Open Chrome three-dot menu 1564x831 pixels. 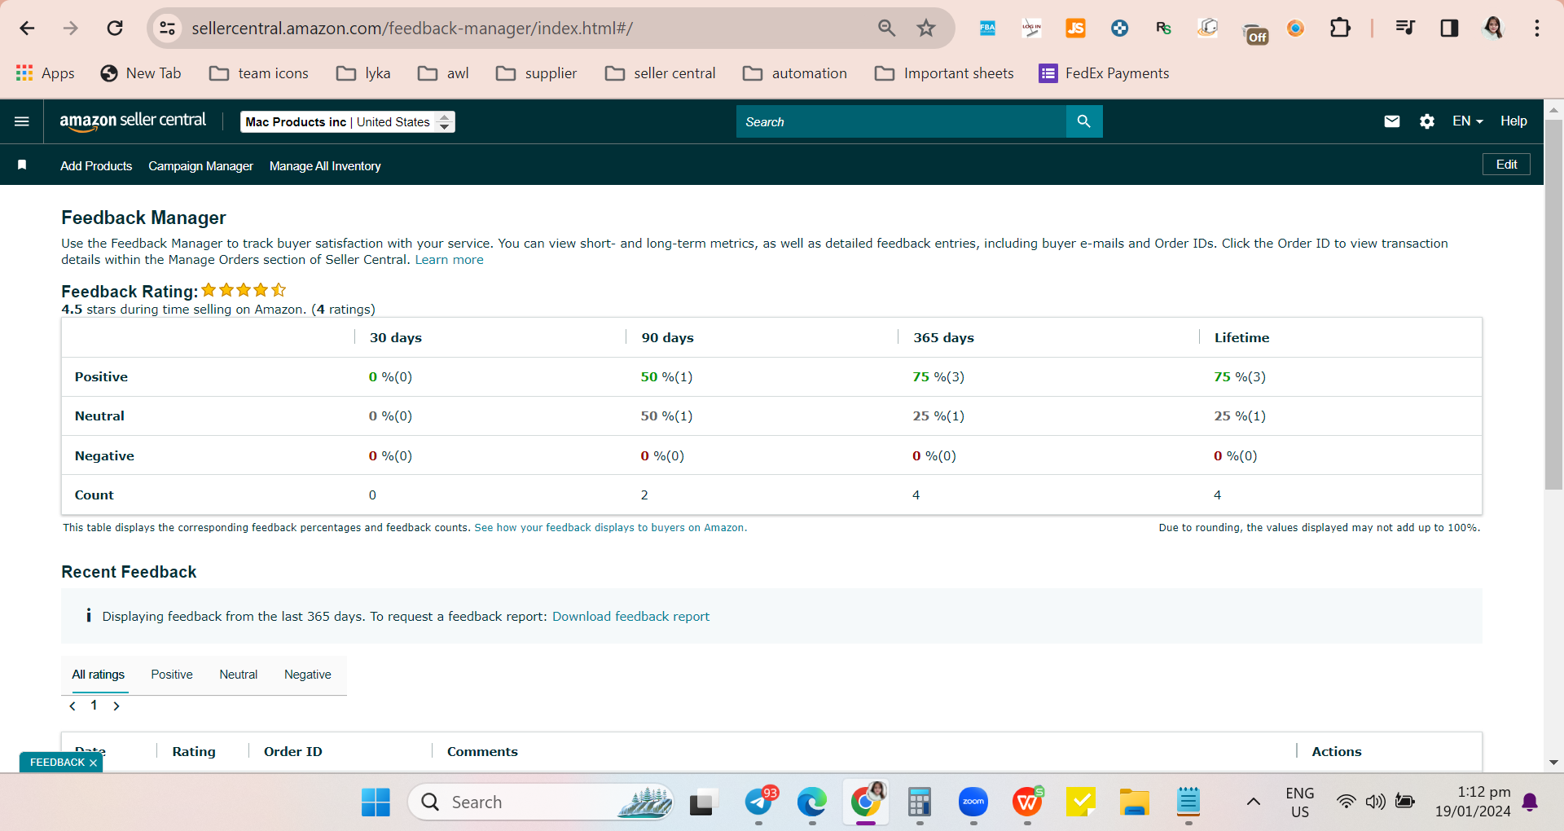pyautogui.click(x=1537, y=29)
